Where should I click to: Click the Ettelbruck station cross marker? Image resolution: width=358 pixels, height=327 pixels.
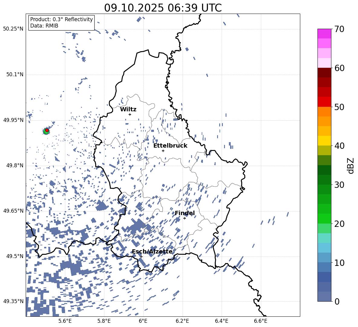163,151
